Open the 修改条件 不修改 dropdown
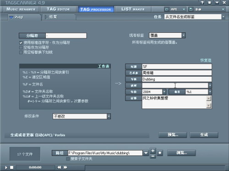229x171 pixels. pos(109,116)
